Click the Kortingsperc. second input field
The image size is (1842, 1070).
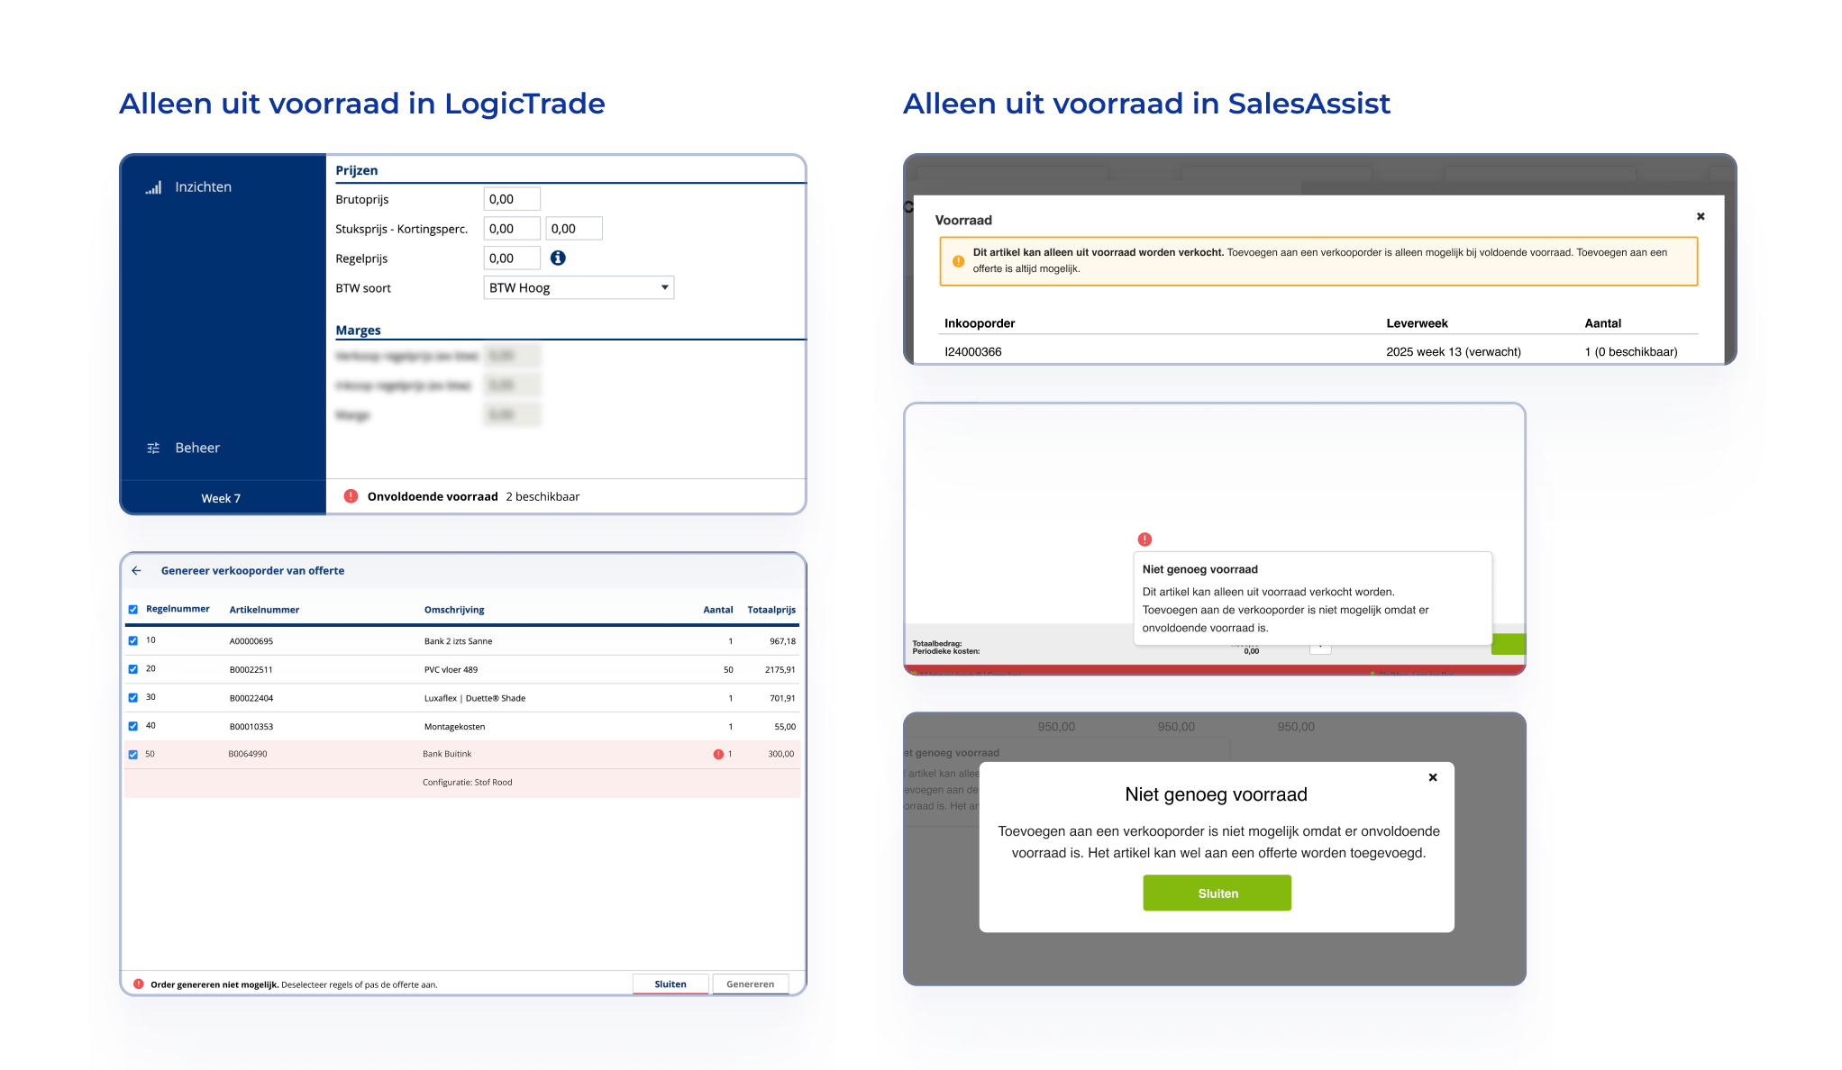pyautogui.click(x=573, y=229)
